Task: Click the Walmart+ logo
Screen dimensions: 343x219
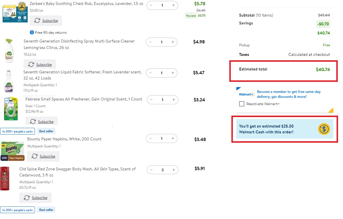Action: [247, 94]
